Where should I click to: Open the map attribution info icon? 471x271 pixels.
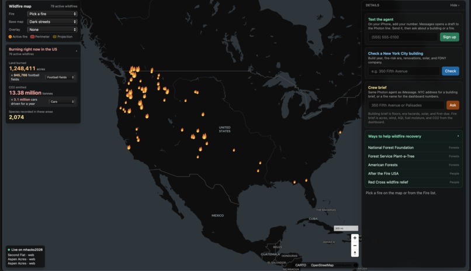point(356,265)
